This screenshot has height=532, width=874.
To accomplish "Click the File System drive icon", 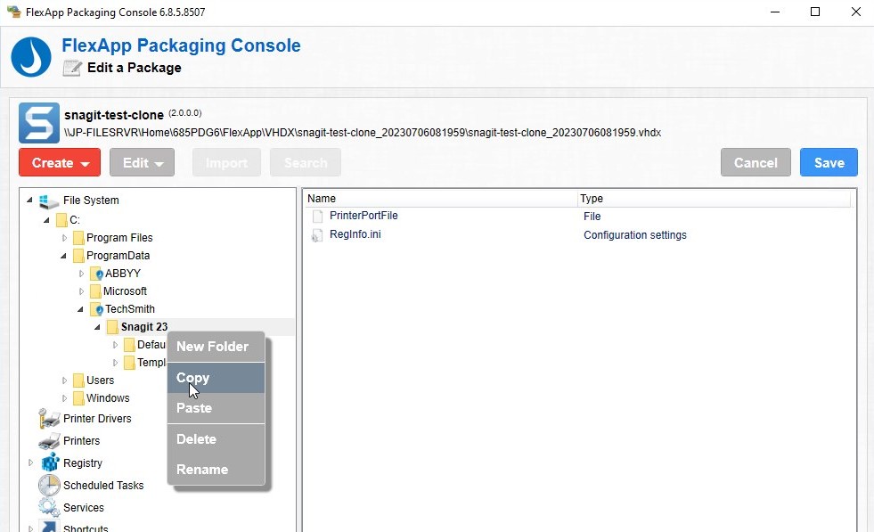I will tap(49, 201).
